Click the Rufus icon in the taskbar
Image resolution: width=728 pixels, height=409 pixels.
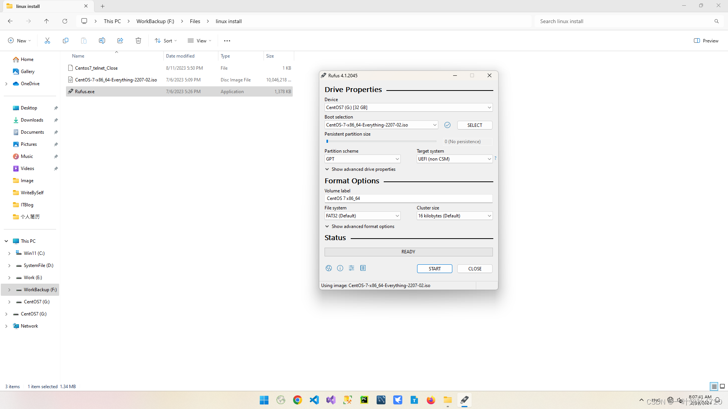point(464,400)
